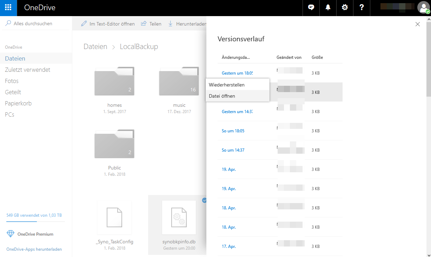
Task: Close the Versionsverlauf panel
Action: 417,24
